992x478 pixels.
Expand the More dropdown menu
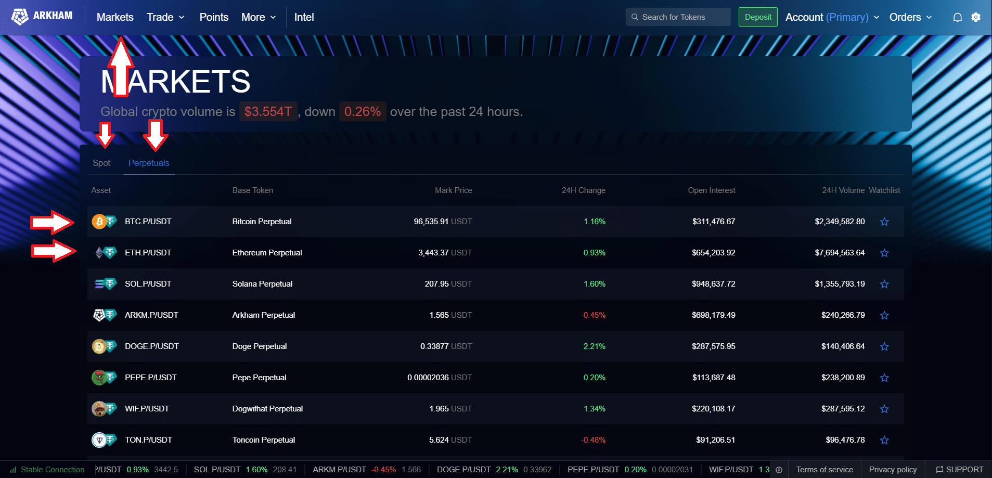(259, 17)
